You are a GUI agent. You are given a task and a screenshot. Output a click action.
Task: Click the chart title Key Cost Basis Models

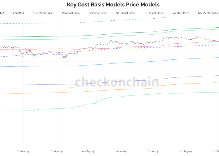point(113,5)
